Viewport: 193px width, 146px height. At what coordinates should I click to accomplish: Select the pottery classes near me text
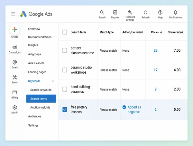82,50
